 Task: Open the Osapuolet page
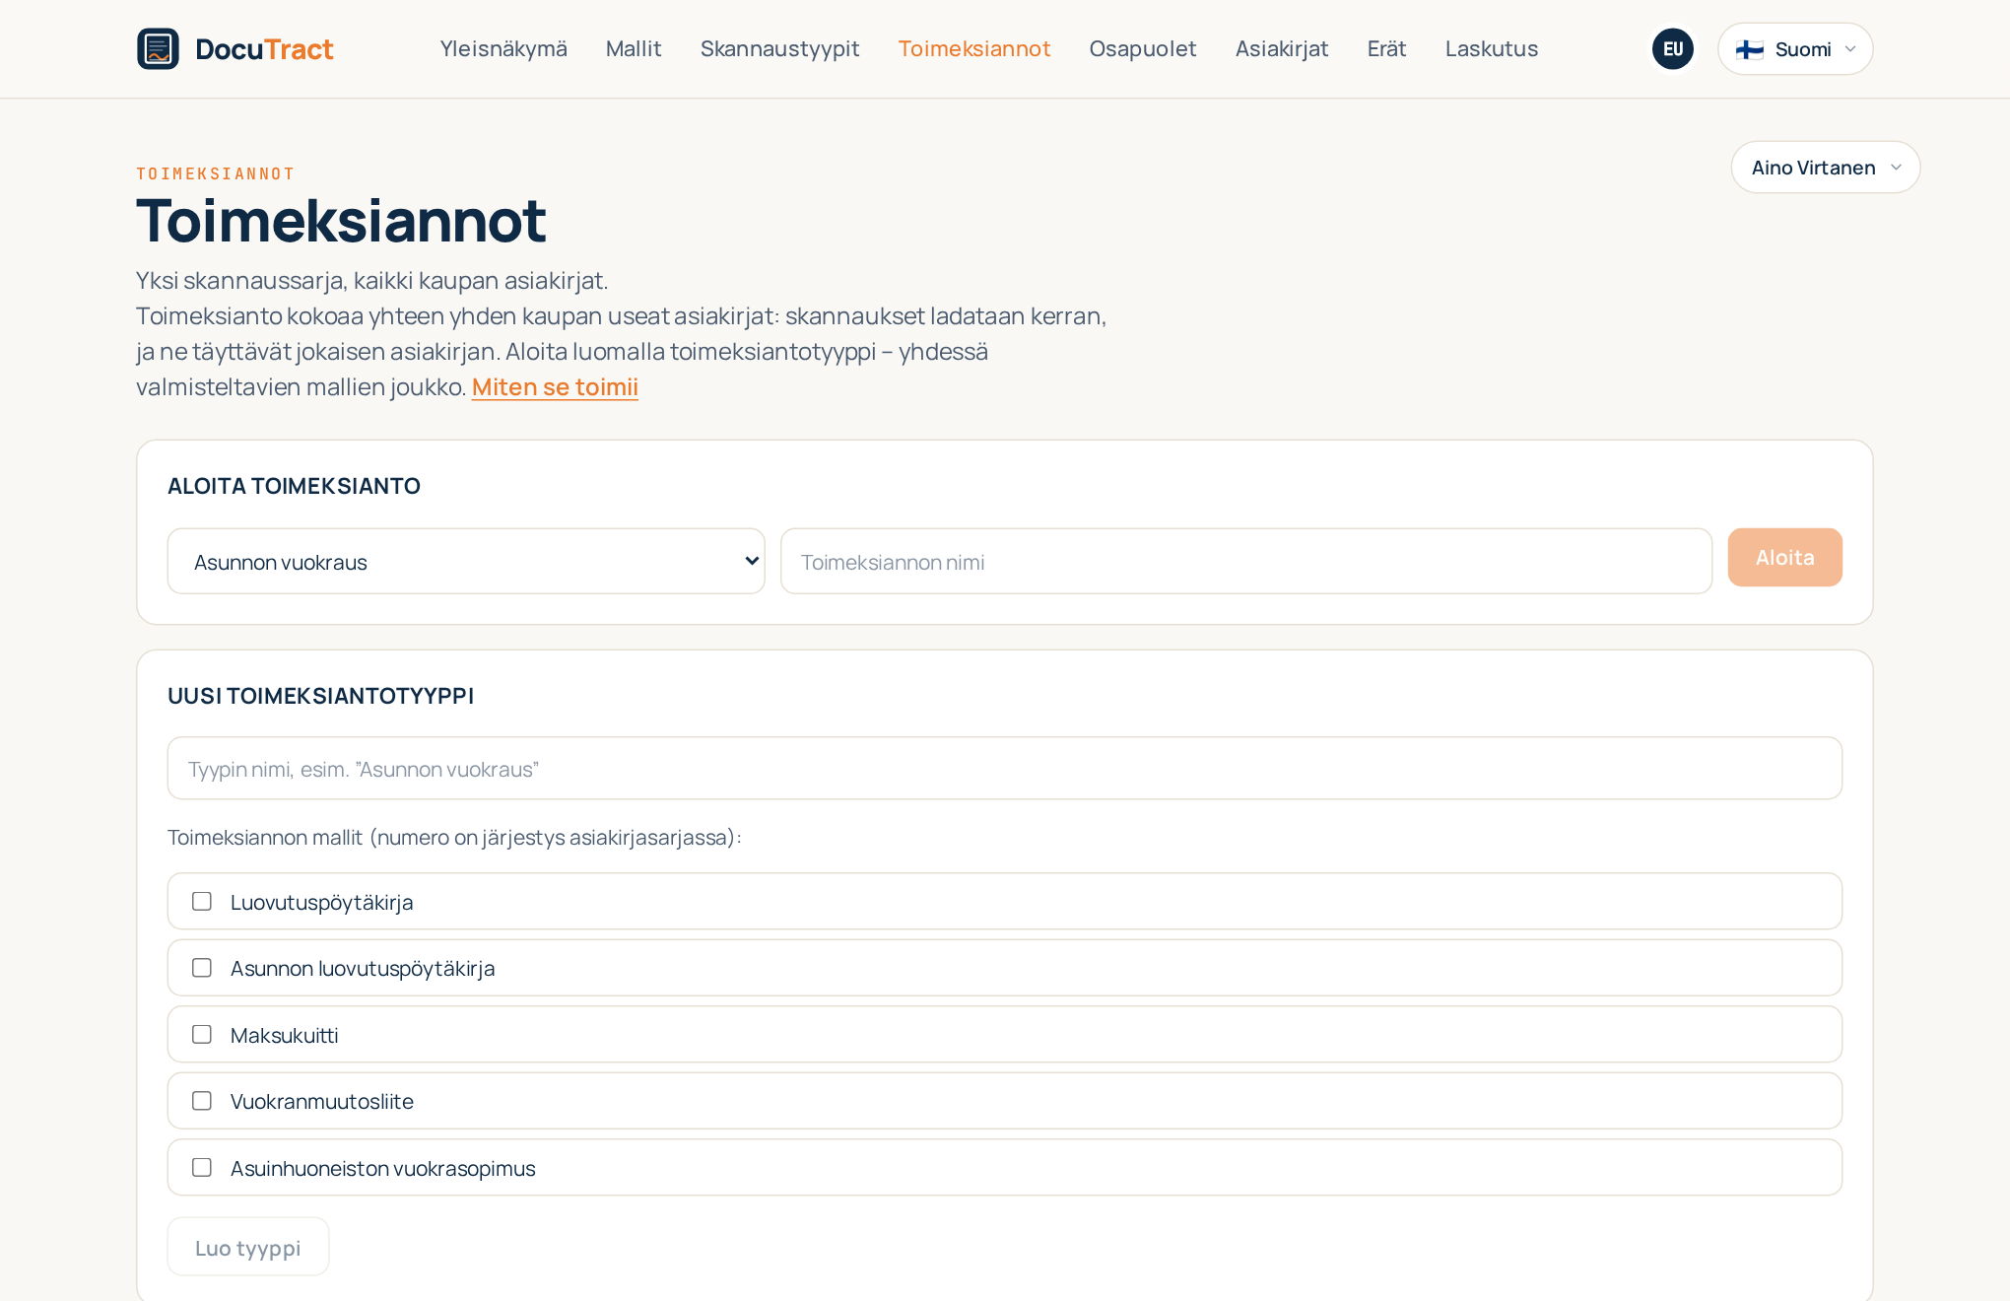pos(1143,48)
